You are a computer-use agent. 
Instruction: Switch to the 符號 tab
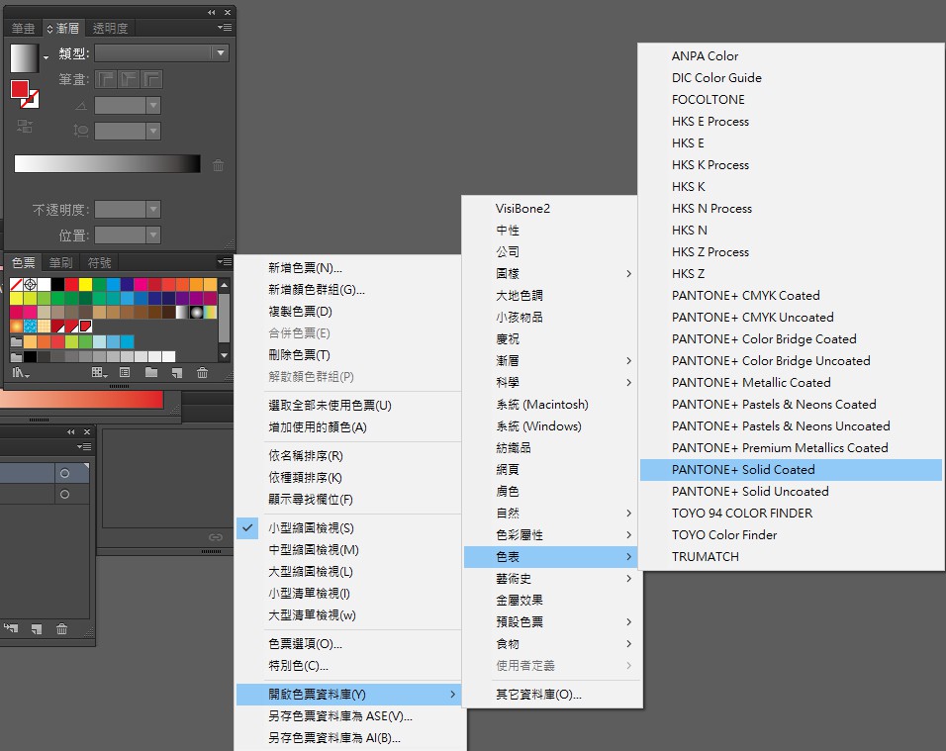[100, 262]
